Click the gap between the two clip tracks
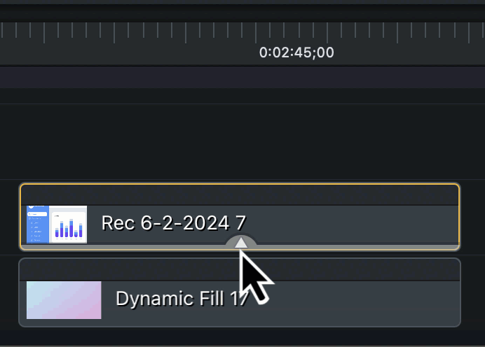This screenshot has width=485, height=347. (x=140, y=254)
